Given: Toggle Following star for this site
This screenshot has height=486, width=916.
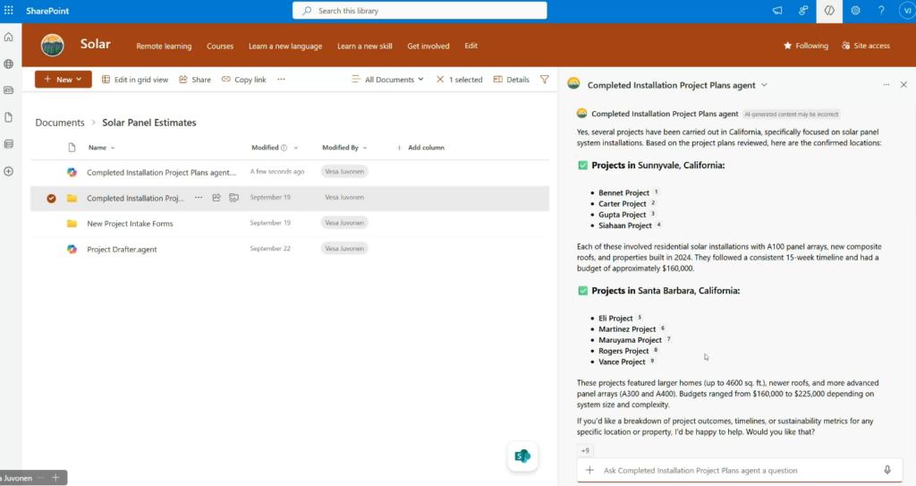Looking at the screenshot, I should tap(806, 46).
